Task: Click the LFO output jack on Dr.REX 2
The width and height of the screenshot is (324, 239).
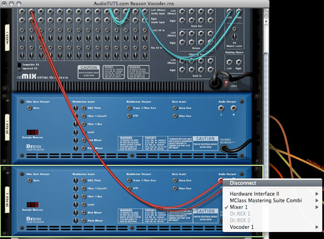Action: click(129, 188)
